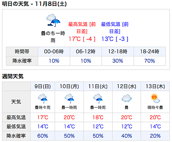Click the weather icon for 10日(月)

(69, 98)
